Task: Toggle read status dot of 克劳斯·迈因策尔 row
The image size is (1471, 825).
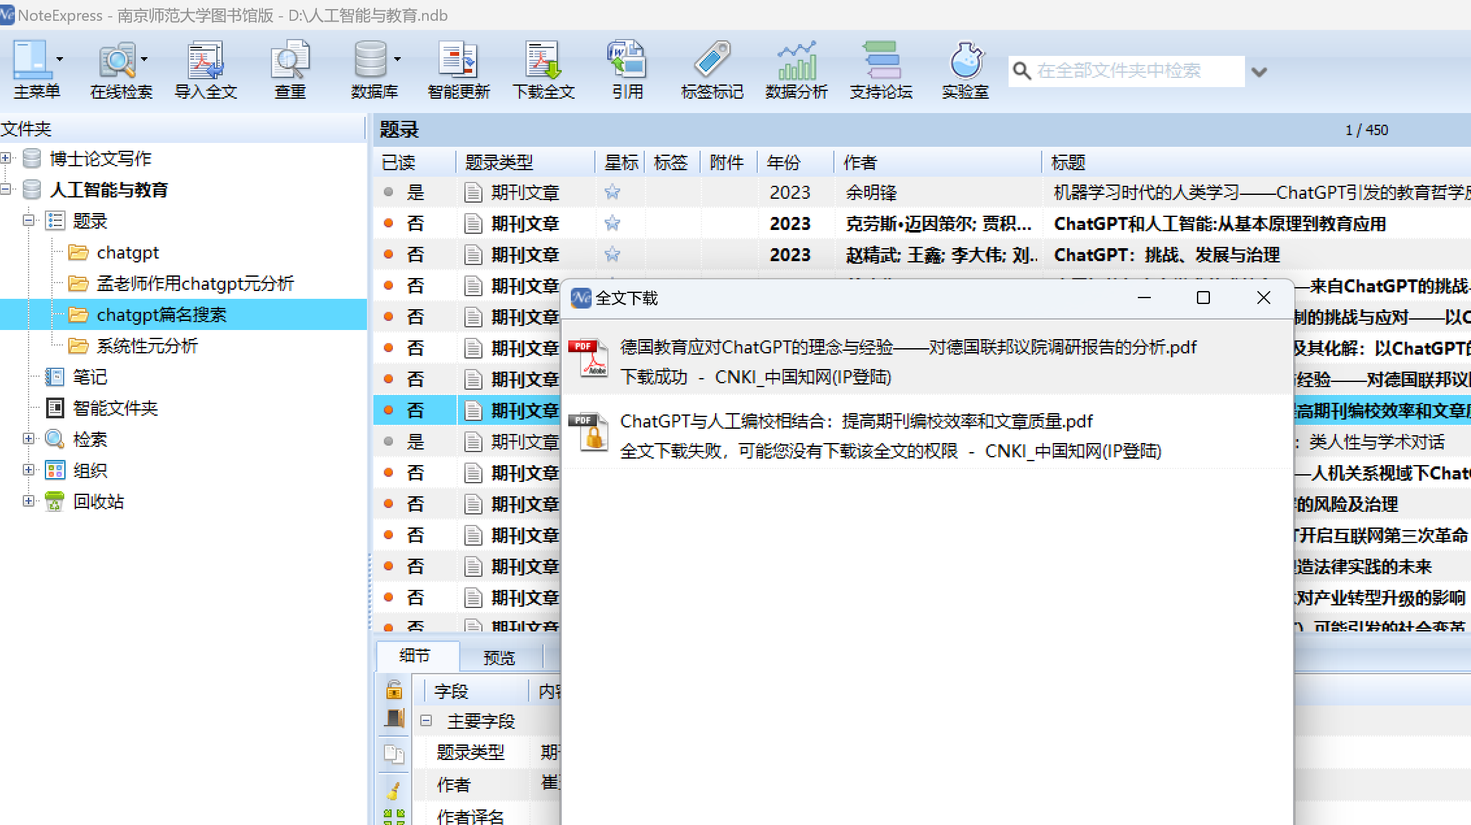Action: pyautogui.click(x=388, y=223)
